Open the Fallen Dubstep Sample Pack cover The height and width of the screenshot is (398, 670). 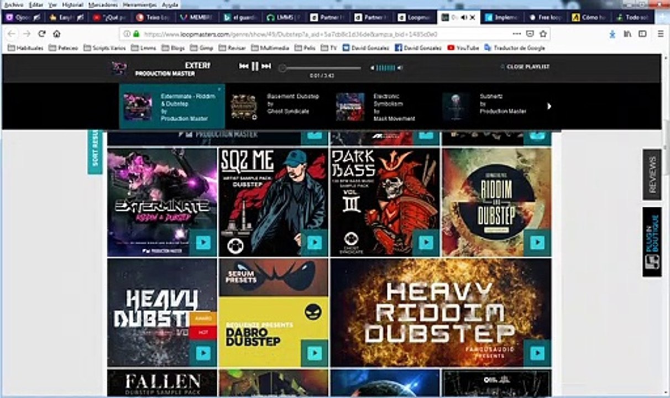[162, 383]
